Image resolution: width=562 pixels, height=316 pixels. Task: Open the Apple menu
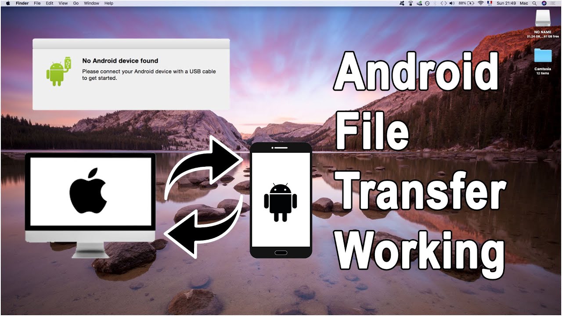[x=8, y=3]
